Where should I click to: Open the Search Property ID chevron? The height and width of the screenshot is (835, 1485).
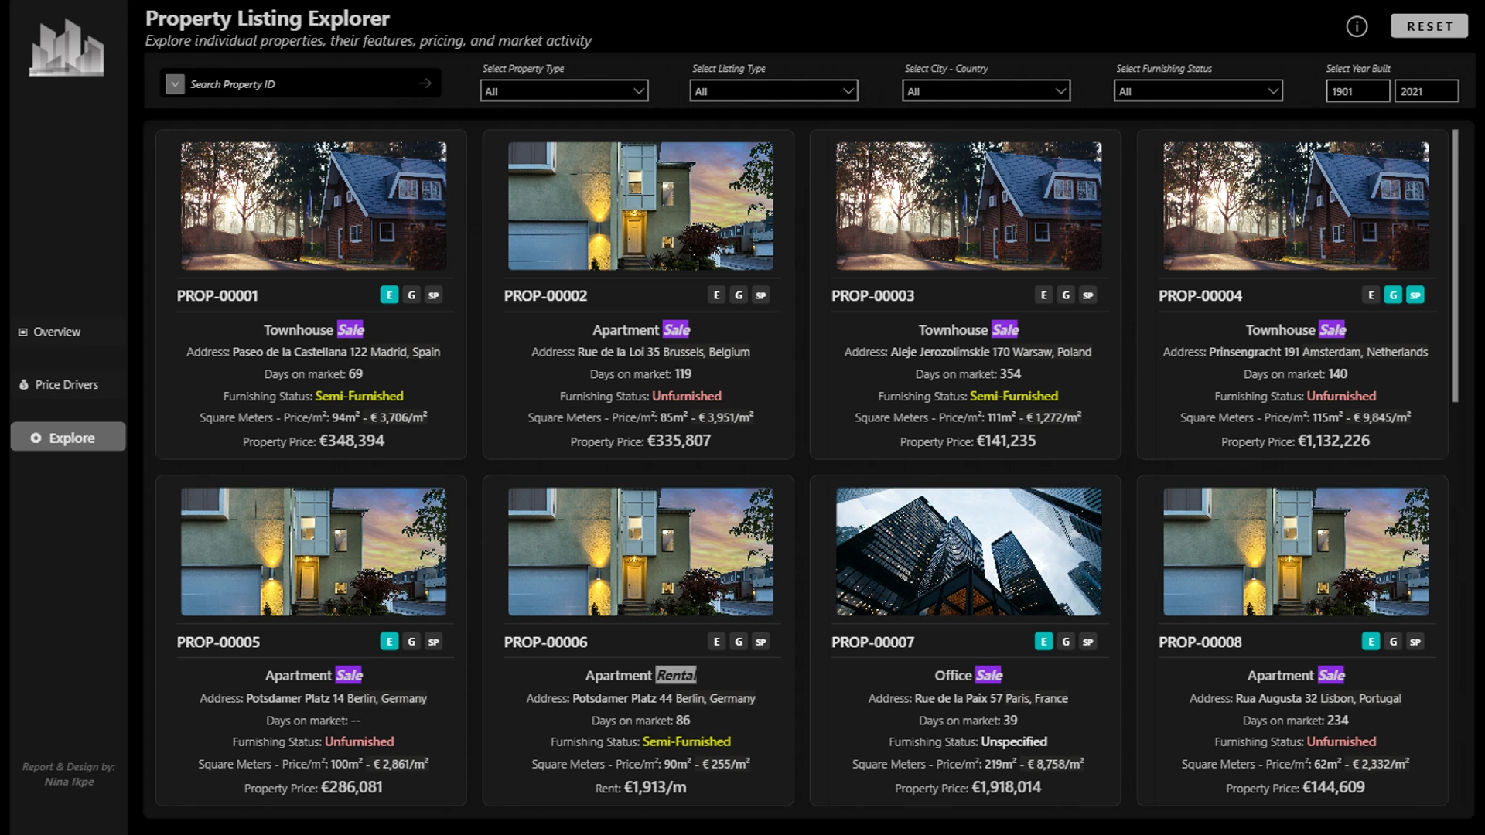coord(176,84)
